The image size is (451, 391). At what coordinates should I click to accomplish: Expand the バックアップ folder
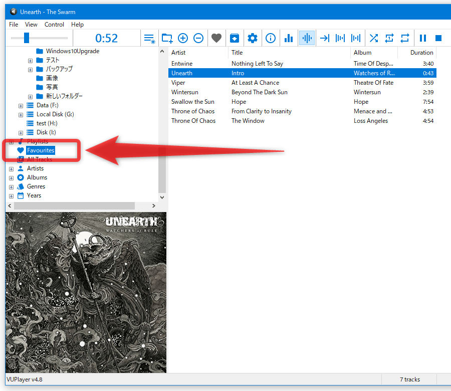coord(30,70)
